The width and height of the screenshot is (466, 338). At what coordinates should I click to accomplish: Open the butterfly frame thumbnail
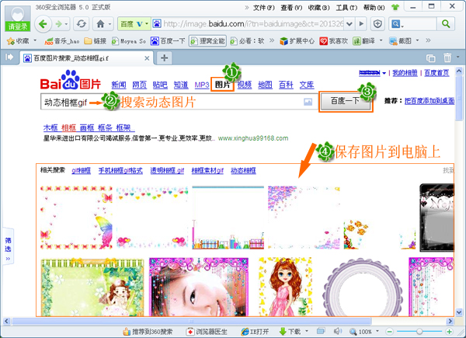click(x=77, y=218)
